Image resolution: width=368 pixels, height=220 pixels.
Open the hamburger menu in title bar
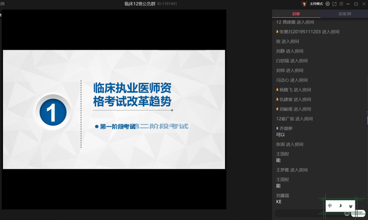341,4
